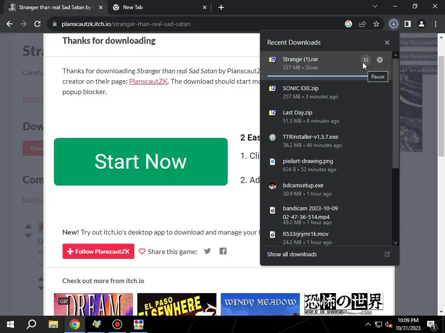This screenshot has width=445, height=333.
Task: Open Windows taskbar search
Action: pos(31,324)
